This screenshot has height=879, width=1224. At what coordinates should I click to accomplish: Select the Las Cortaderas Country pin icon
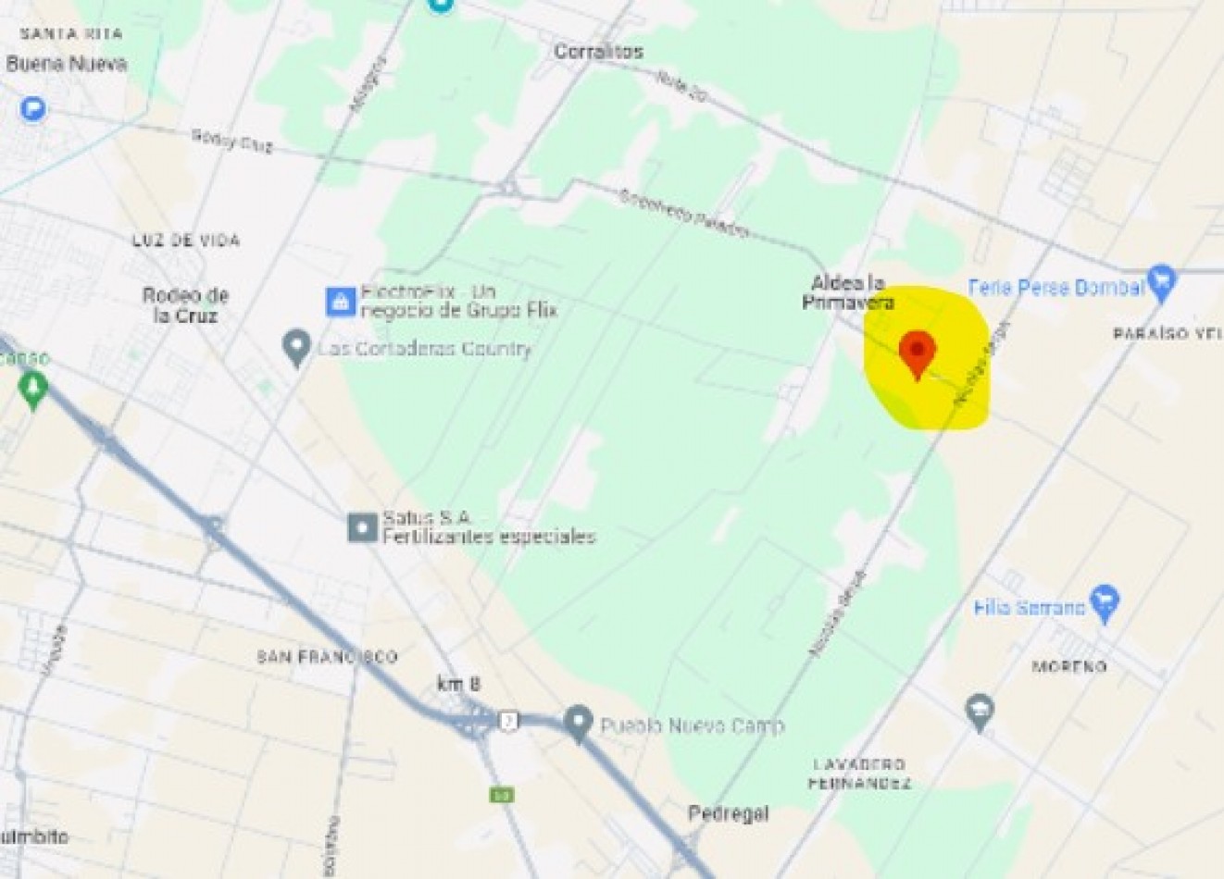(x=296, y=348)
